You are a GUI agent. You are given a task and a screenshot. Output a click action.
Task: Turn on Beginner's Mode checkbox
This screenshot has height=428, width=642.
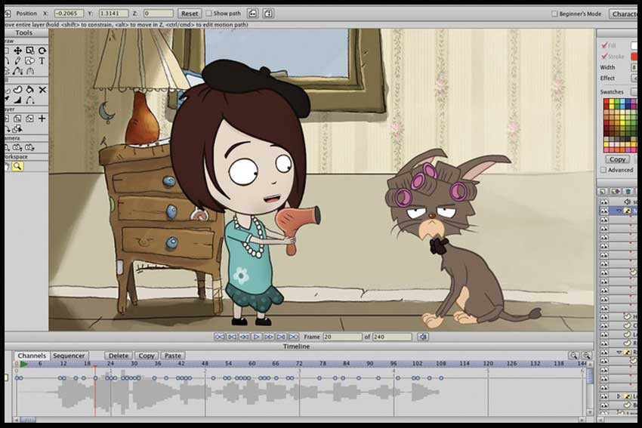pos(555,14)
